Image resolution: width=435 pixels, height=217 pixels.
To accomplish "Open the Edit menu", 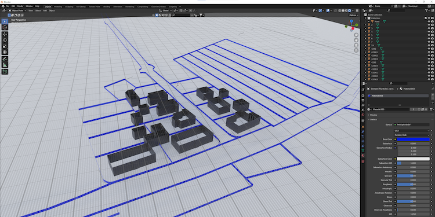I will click(13, 6).
